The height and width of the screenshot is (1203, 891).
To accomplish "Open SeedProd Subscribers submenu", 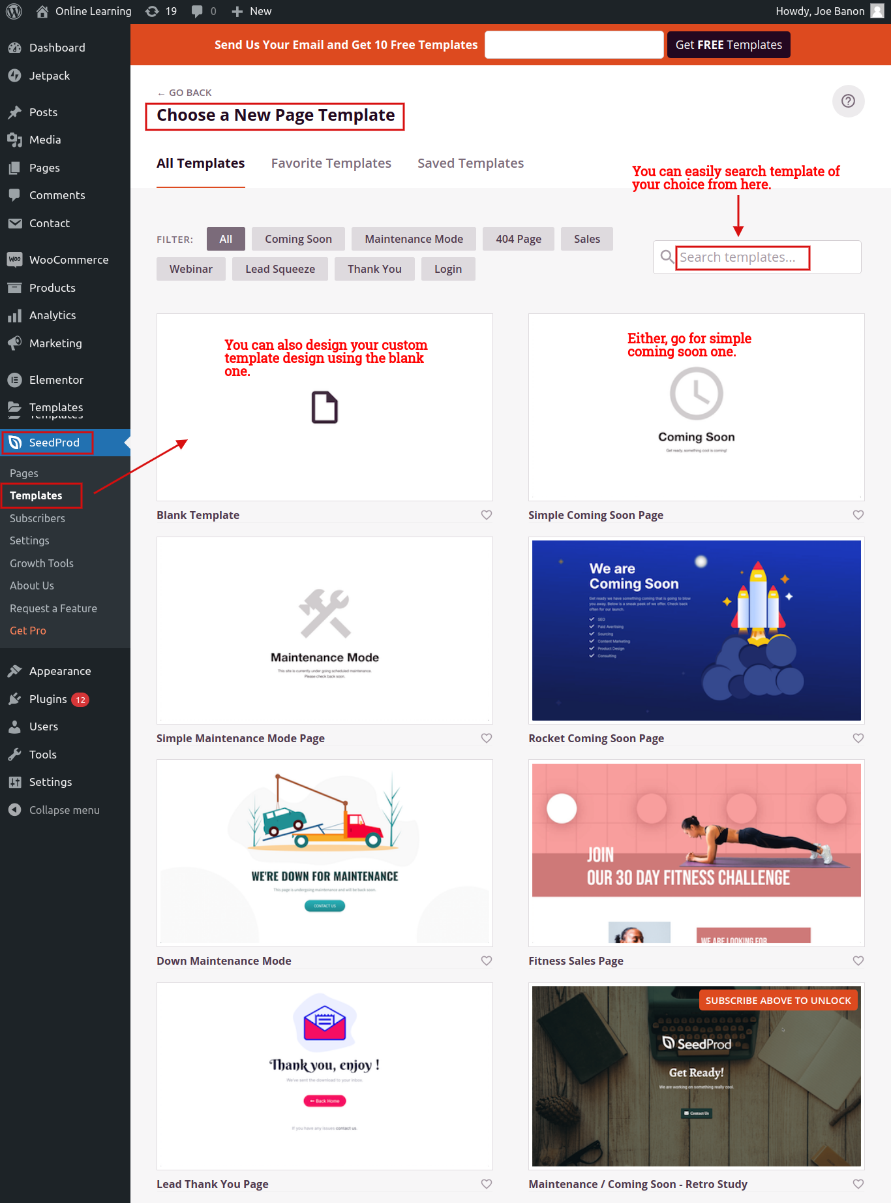I will click(x=37, y=518).
